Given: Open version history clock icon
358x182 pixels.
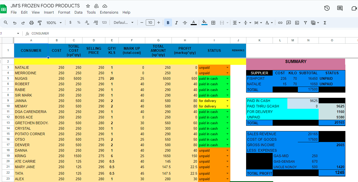Looking at the screenshot, I should click(x=327, y=8).
